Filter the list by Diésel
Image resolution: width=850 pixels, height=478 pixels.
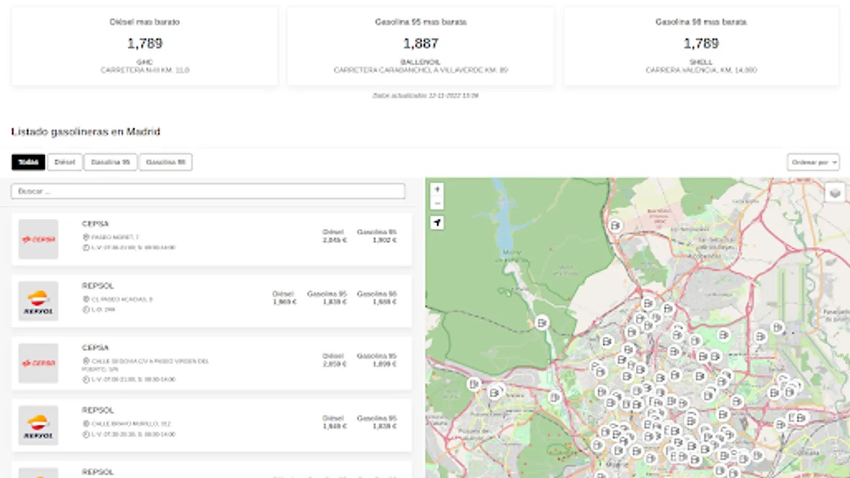[x=65, y=162]
